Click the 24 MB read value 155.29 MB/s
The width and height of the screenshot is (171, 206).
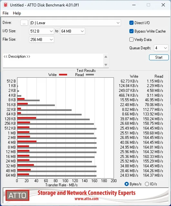click(153, 161)
